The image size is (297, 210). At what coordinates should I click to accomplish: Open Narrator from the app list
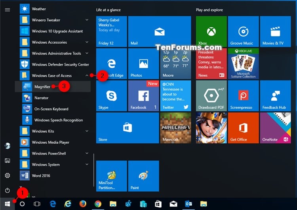point(53,98)
